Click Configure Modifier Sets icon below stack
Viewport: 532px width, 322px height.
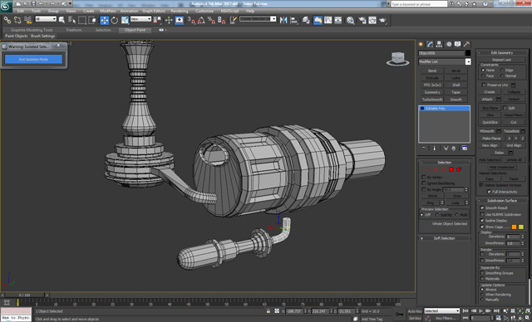(x=465, y=149)
